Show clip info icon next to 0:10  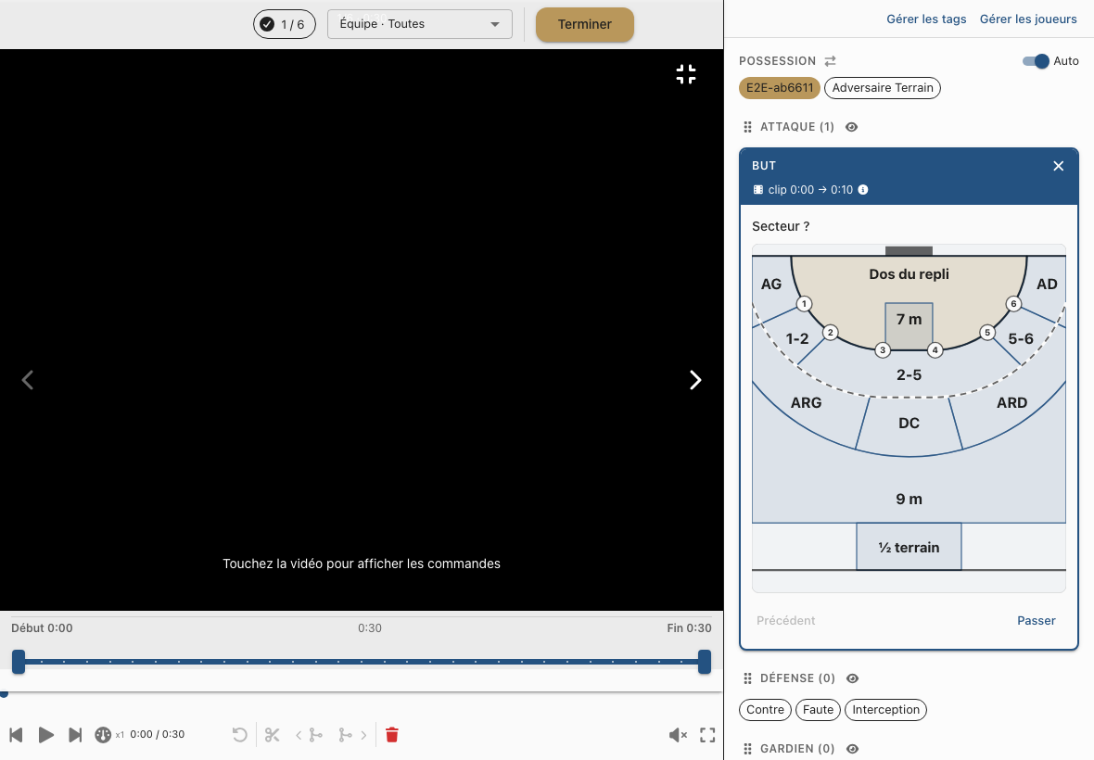click(863, 190)
